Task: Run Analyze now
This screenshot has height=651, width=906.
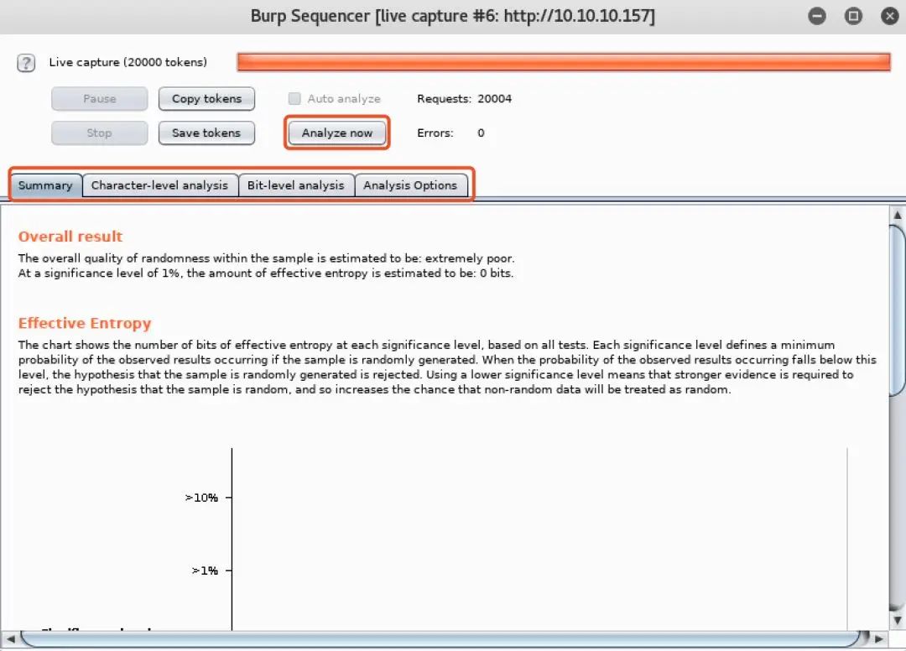Action: 337,133
